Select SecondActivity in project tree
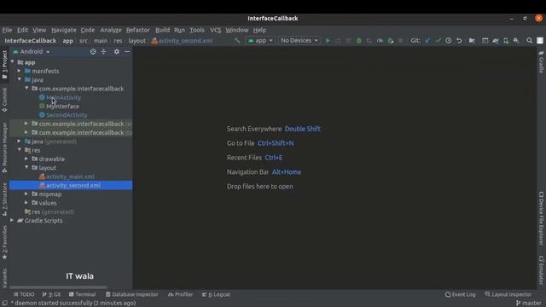Viewport: 546px width, 307px height. click(x=67, y=115)
